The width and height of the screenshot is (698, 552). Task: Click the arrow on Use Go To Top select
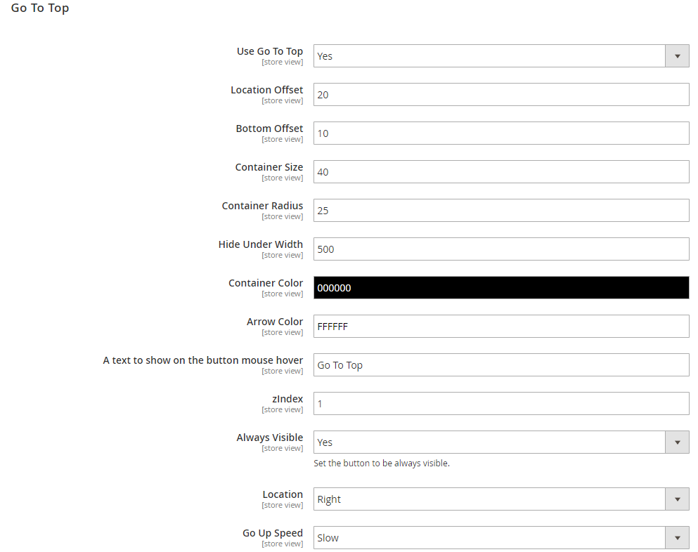point(677,56)
